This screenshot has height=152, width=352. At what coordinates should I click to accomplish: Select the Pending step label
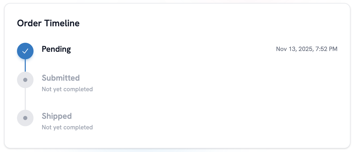(56, 49)
